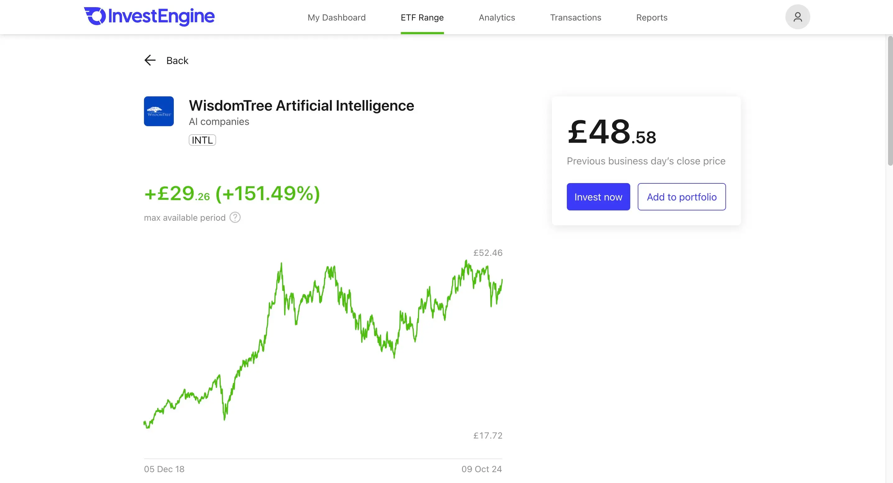Click the WisdomTree fund logo
Image resolution: width=893 pixels, height=483 pixels.
[159, 111]
